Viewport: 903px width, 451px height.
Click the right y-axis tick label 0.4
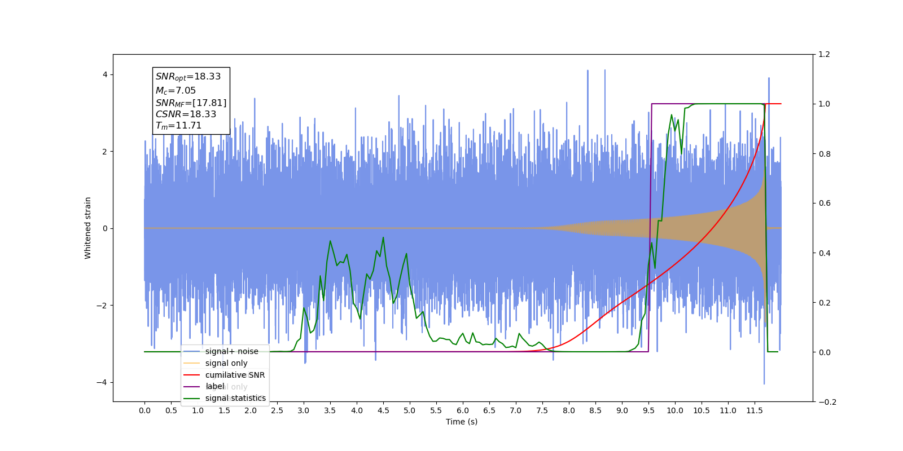(x=825, y=253)
